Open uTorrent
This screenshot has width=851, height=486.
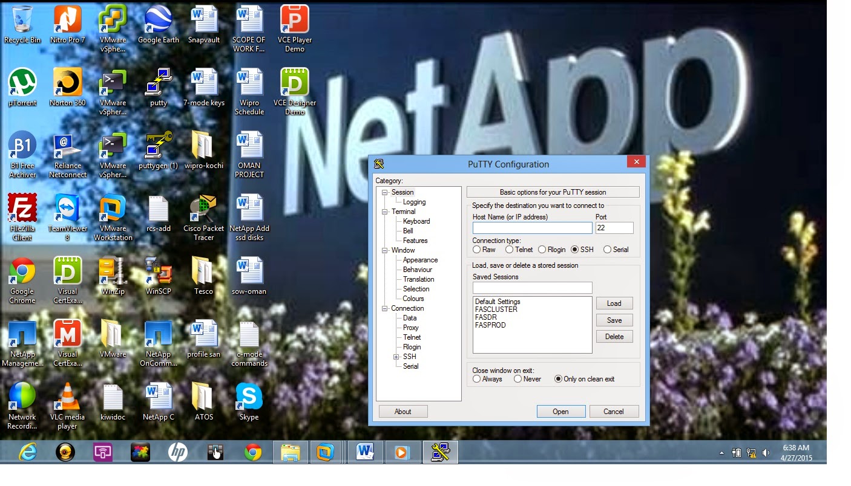[22, 82]
